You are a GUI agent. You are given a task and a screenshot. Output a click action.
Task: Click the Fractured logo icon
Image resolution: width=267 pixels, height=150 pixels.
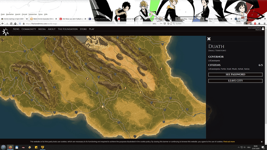(x=5, y=32)
